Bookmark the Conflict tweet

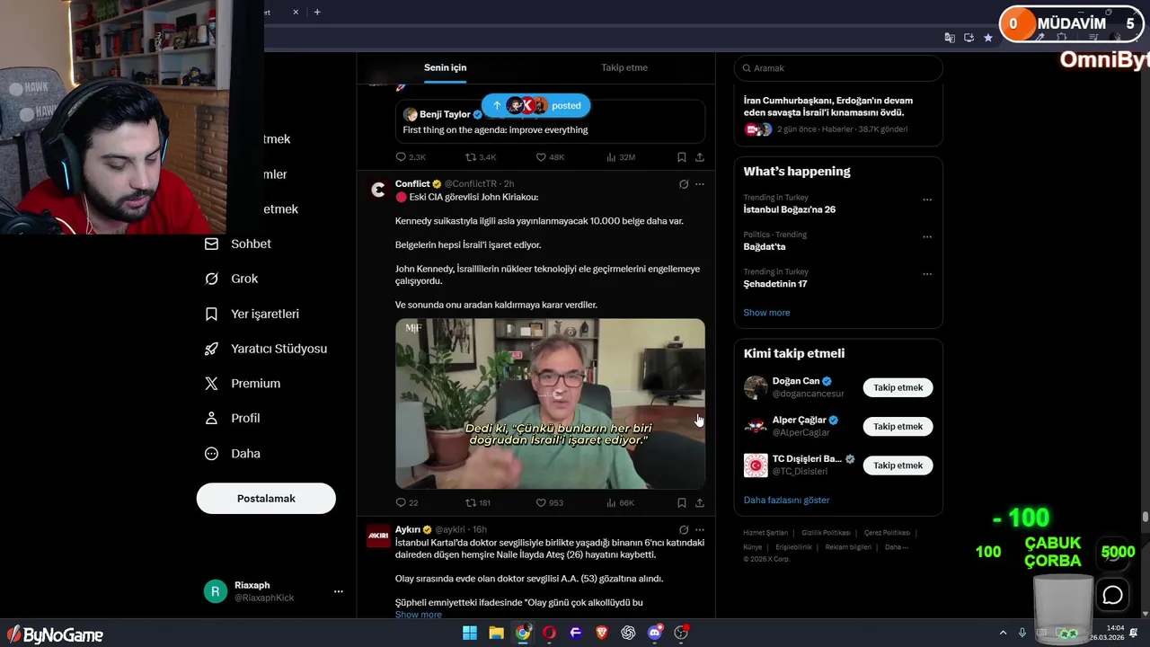pyautogui.click(x=682, y=503)
